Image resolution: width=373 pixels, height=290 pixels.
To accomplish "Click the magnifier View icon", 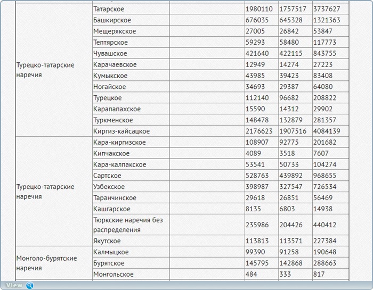I will 30,285.
